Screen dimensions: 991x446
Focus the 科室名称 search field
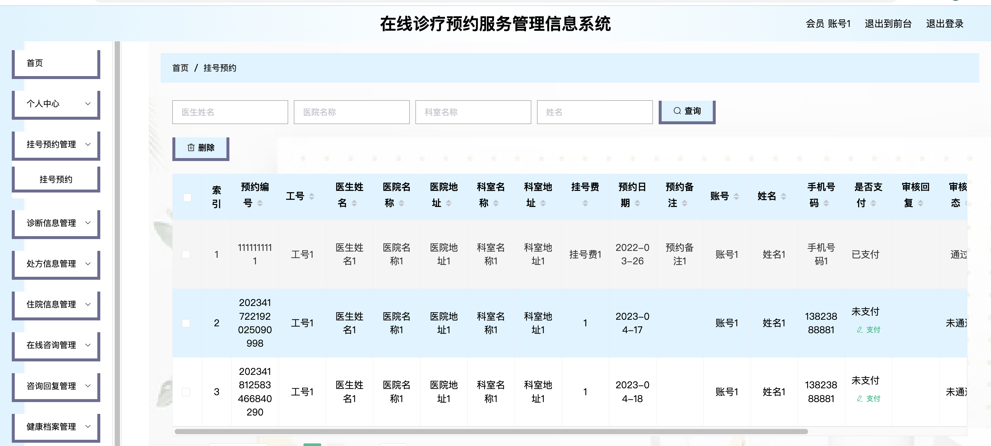click(x=473, y=112)
